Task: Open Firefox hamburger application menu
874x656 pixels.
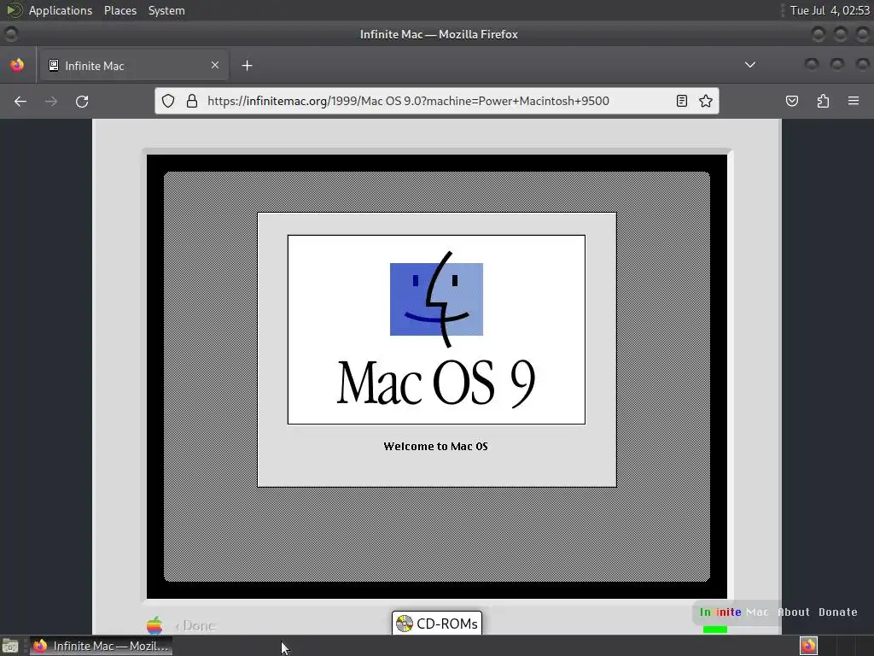Action: click(x=854, y=101)
